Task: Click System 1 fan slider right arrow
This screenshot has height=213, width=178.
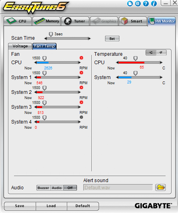Action: click(x=79, y=77)
